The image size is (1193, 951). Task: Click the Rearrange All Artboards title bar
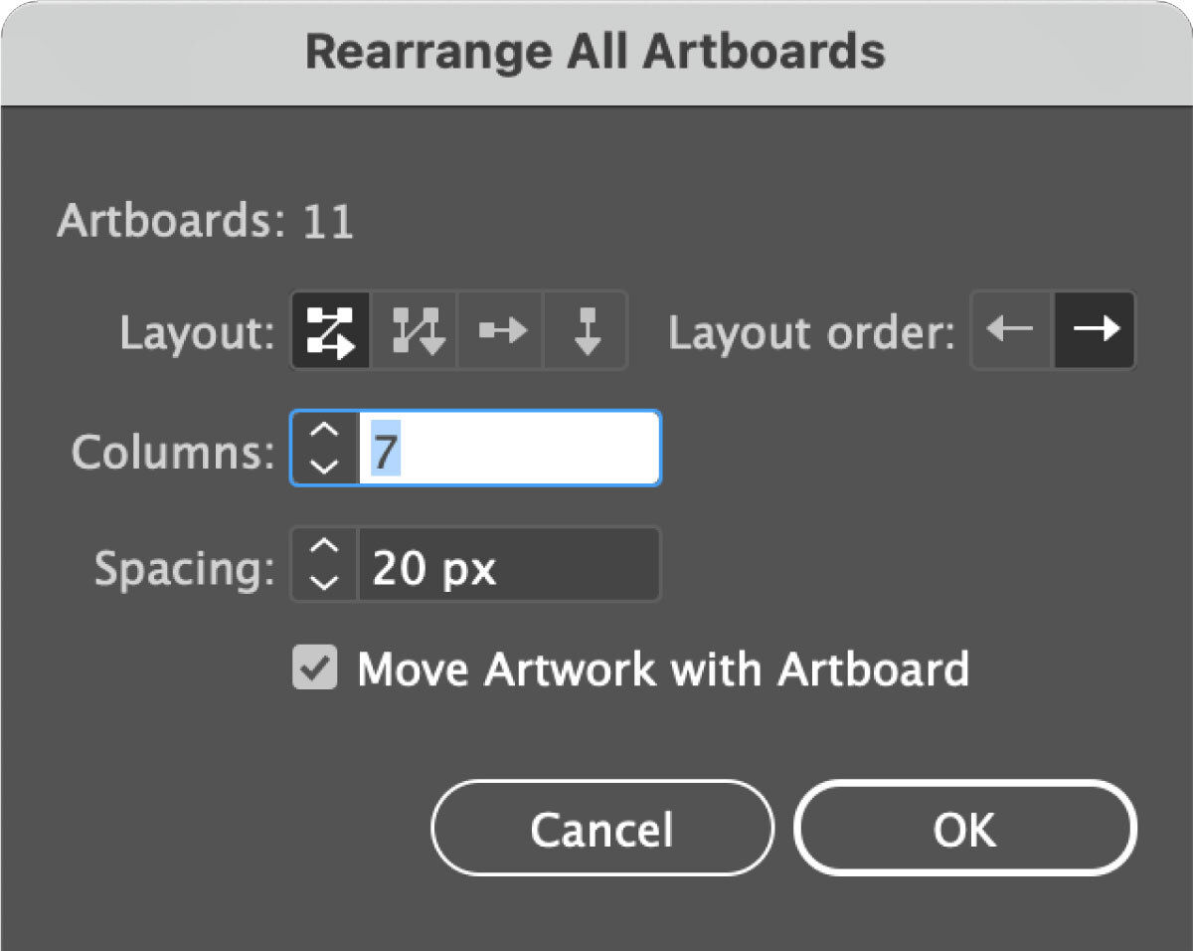(596, 52)
